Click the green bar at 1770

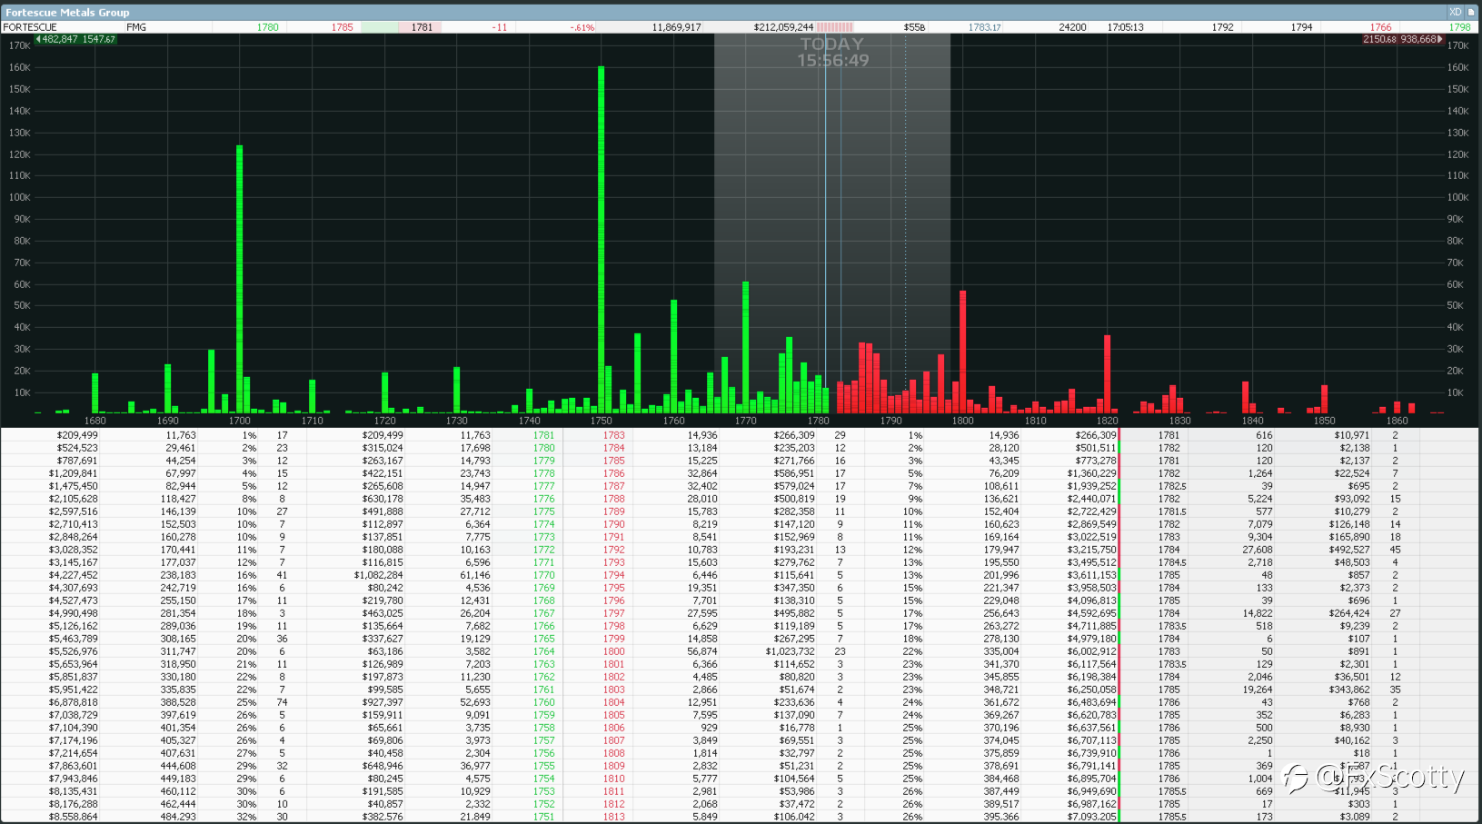tap(745, 347)
